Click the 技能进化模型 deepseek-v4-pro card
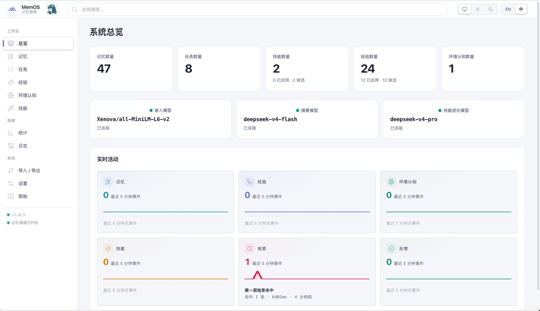The image size is (540, 311). click(454, 119)
